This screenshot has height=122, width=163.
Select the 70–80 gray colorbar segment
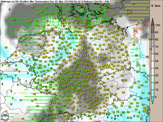point(153,43)
